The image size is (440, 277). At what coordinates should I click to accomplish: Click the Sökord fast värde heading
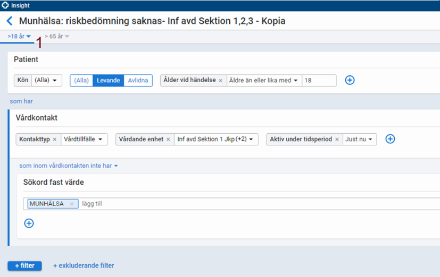pyautogui.click(x=54, y=182)
